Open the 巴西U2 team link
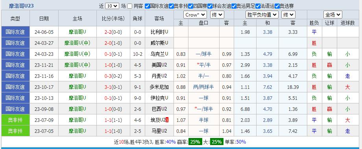Viewport: 362px width, 149px height. coord(159,109)
